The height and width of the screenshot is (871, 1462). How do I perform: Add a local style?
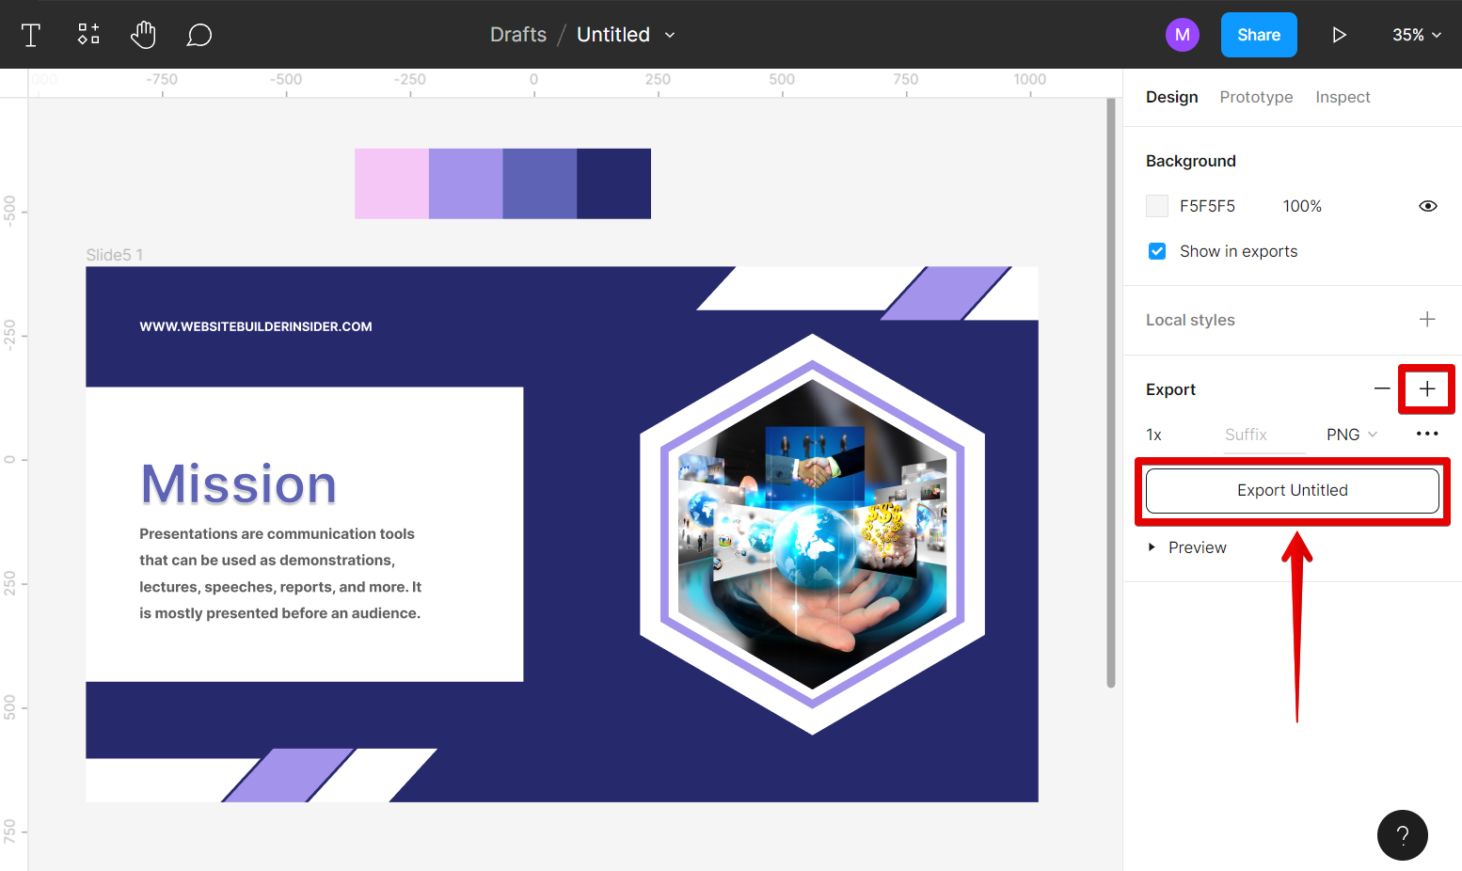click(x=1426, y=320)
